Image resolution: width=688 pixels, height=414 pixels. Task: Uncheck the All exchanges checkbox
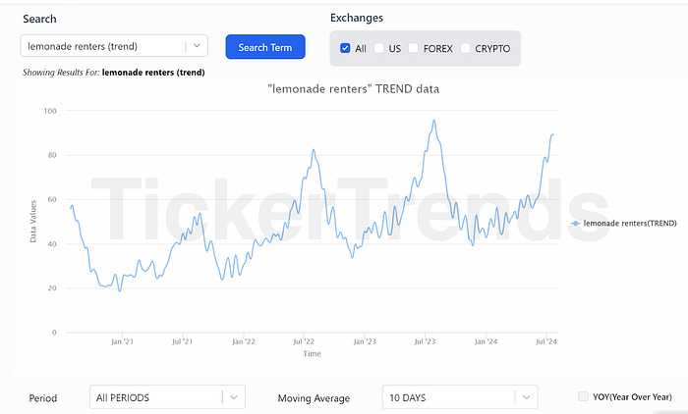pyautogui.click(x=345, y=48)
